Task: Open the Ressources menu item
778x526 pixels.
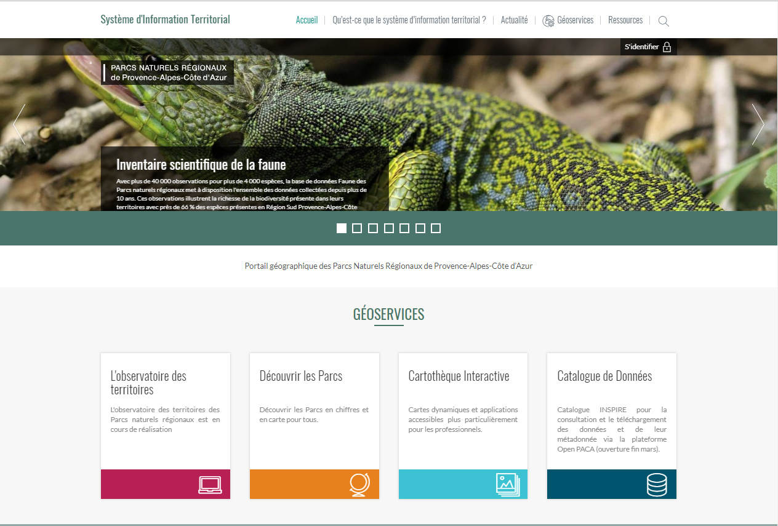Action: point(625,20)
